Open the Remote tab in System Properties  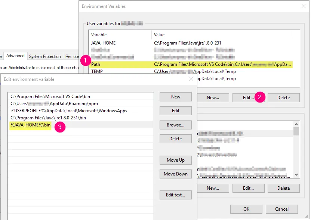(x=72, y=56)
